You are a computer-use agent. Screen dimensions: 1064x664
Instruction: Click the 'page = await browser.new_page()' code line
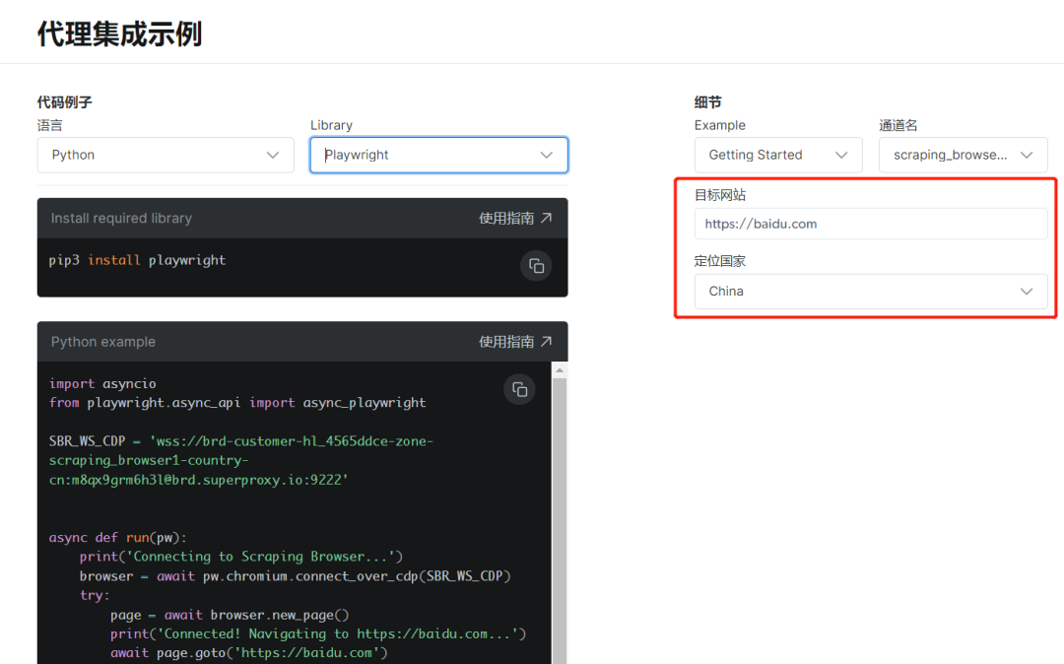(x=230, y=615)
